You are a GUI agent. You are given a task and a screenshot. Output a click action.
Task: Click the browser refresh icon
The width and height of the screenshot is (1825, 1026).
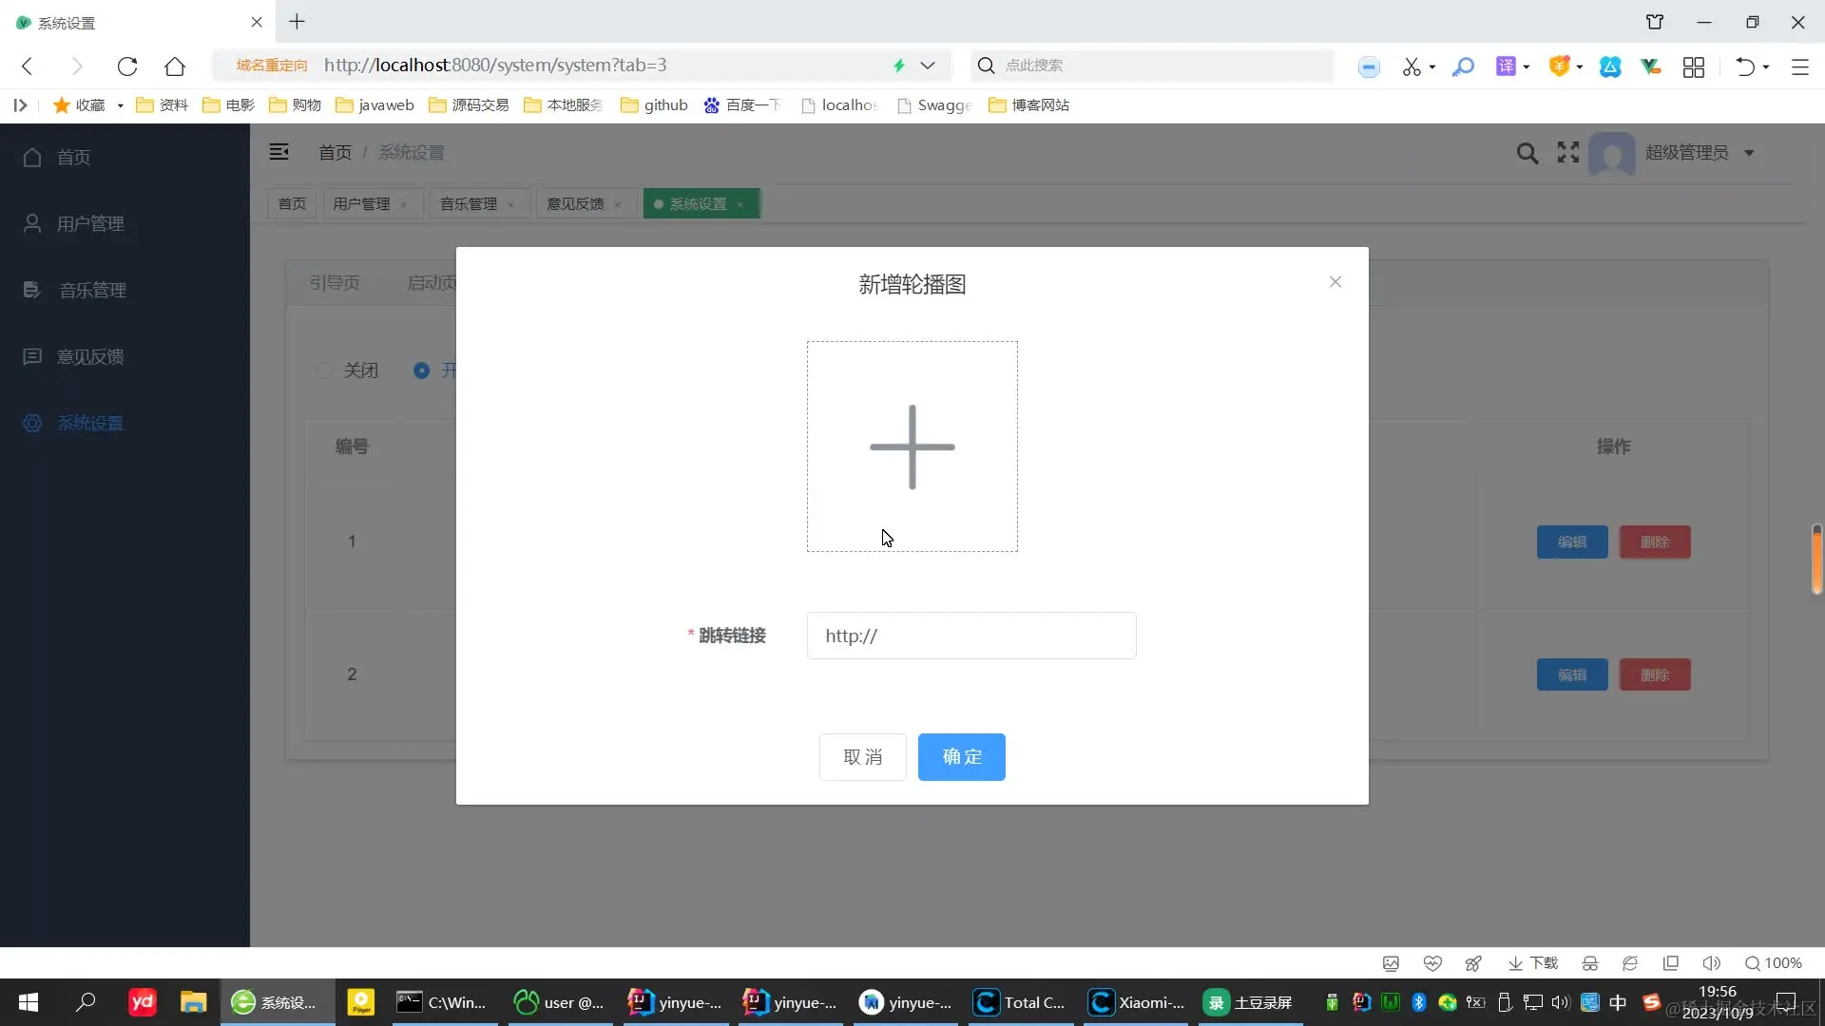pyautogui.click(x=127, y=66)
